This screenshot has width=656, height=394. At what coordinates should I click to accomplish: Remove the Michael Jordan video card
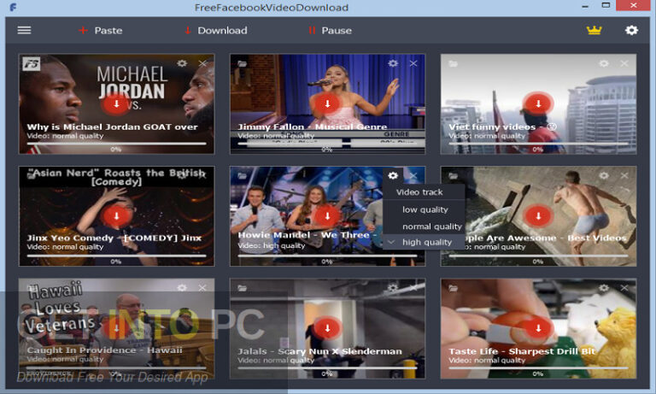[x=203, y=63]
